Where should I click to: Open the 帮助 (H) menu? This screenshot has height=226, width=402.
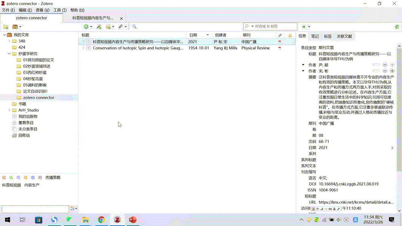[x=77, y=10]
